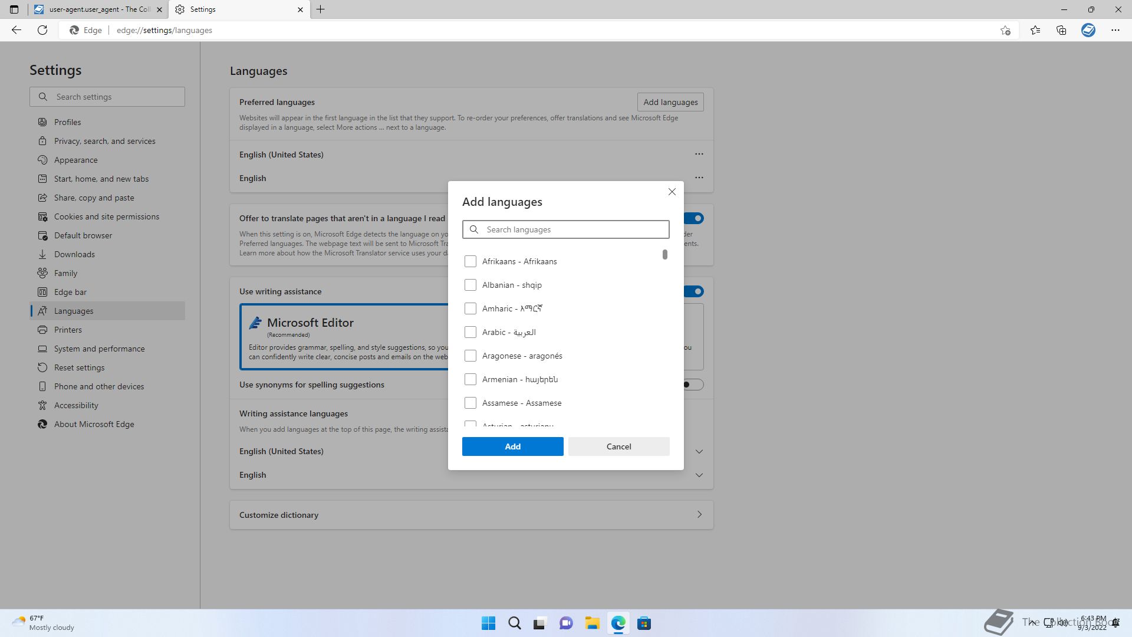Click the profile avatar icon
The width and height of the screenshot is (1132, 637).
pos(1088,30)
